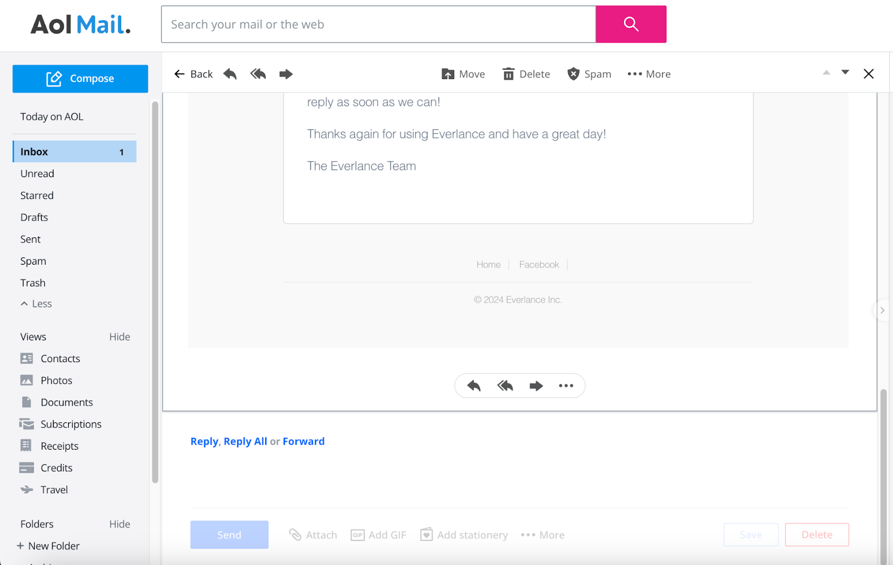Delete this email using the trash icon
This screenshot has width=893, height=565.
[x=526, y=74]
